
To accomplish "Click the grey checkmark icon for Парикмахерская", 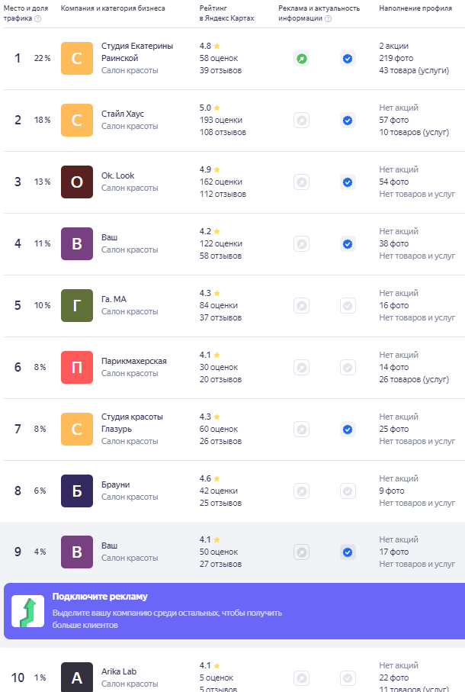I will coord(348,368).
